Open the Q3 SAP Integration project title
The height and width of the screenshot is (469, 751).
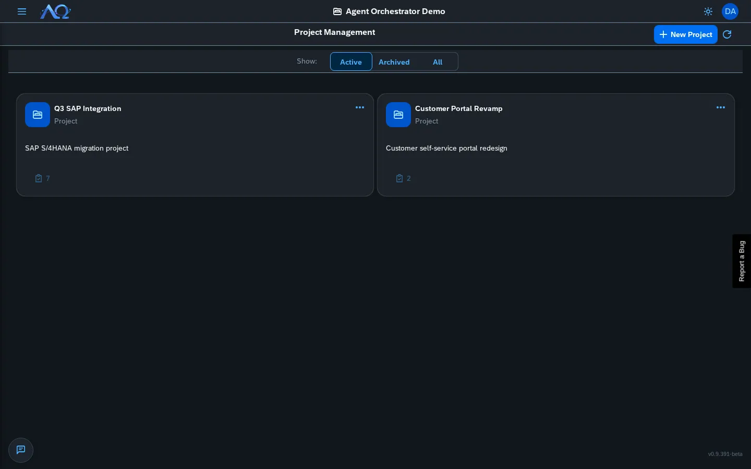pos(88,108)
